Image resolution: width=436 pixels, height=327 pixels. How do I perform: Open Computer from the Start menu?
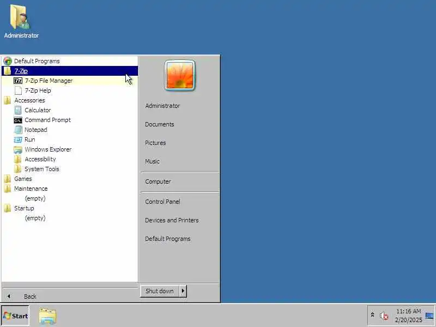[x=158, y=181]
